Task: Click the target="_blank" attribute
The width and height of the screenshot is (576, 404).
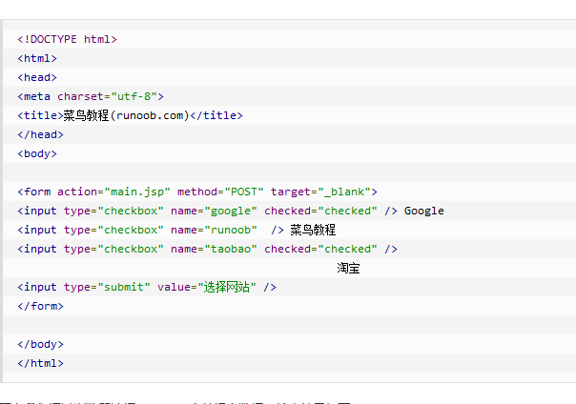Action: (x=320, y=192)
